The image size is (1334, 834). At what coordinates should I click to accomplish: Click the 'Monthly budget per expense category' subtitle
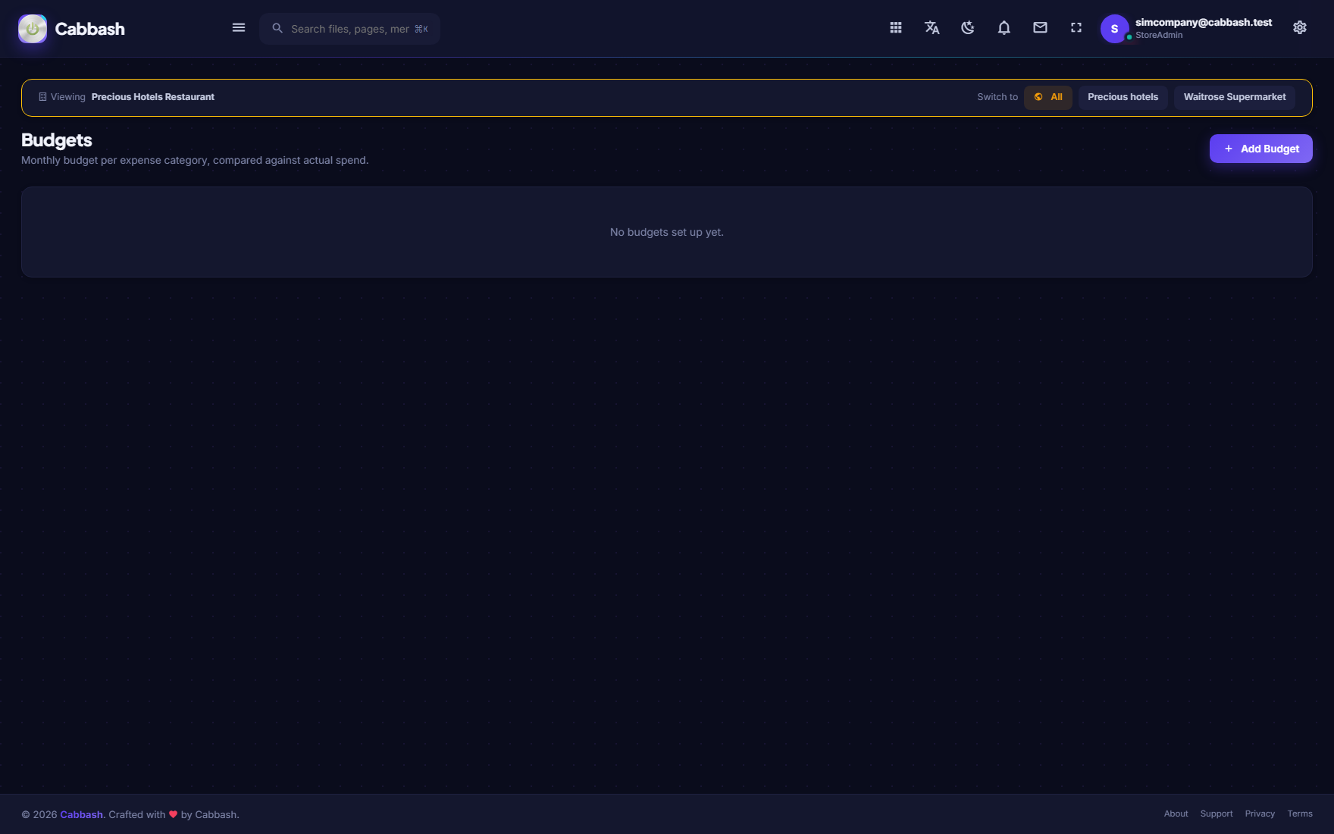tap(195, 161)
